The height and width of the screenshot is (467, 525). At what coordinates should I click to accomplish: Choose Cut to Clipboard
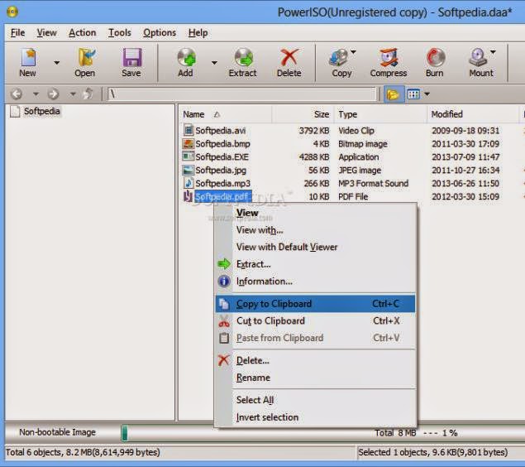315,320
